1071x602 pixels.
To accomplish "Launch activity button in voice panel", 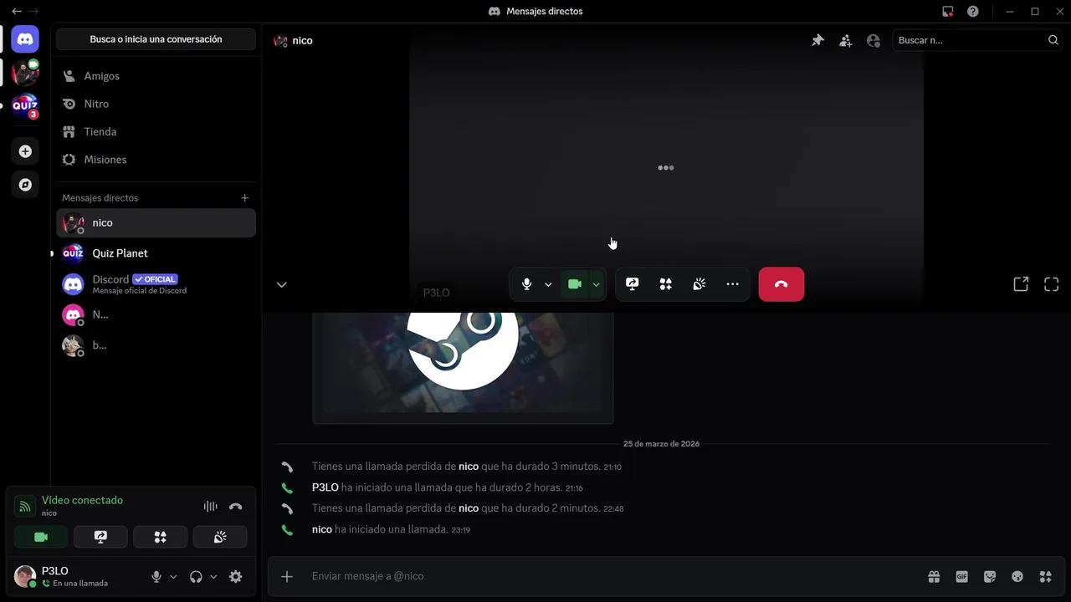I will pyautogui.click(x=161, y=537).
